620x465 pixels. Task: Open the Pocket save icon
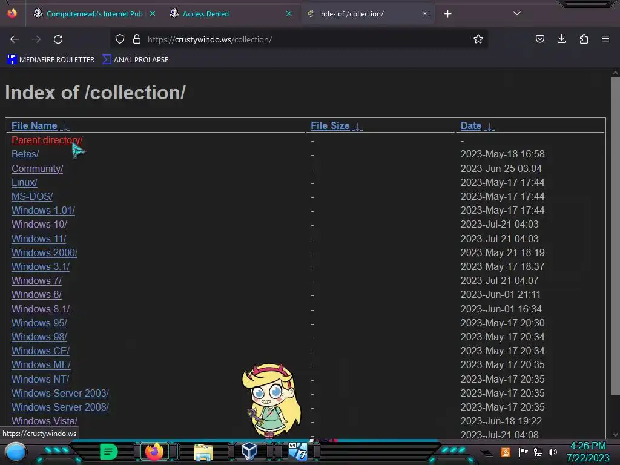tap(539, 39)
